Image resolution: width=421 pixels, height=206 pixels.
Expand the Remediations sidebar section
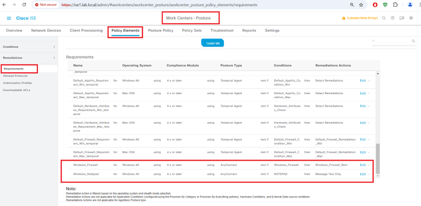pyautogui.click(x=54, y=58)
